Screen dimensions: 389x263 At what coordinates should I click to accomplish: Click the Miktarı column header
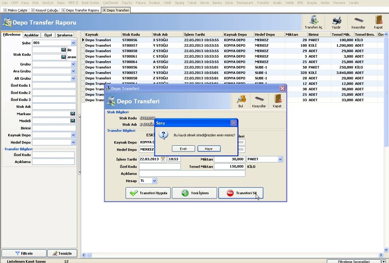tap(296, 34)
